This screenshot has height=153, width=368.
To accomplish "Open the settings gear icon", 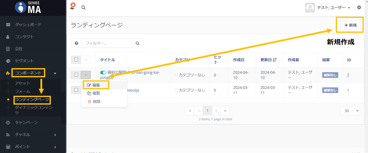I will 359,7.
